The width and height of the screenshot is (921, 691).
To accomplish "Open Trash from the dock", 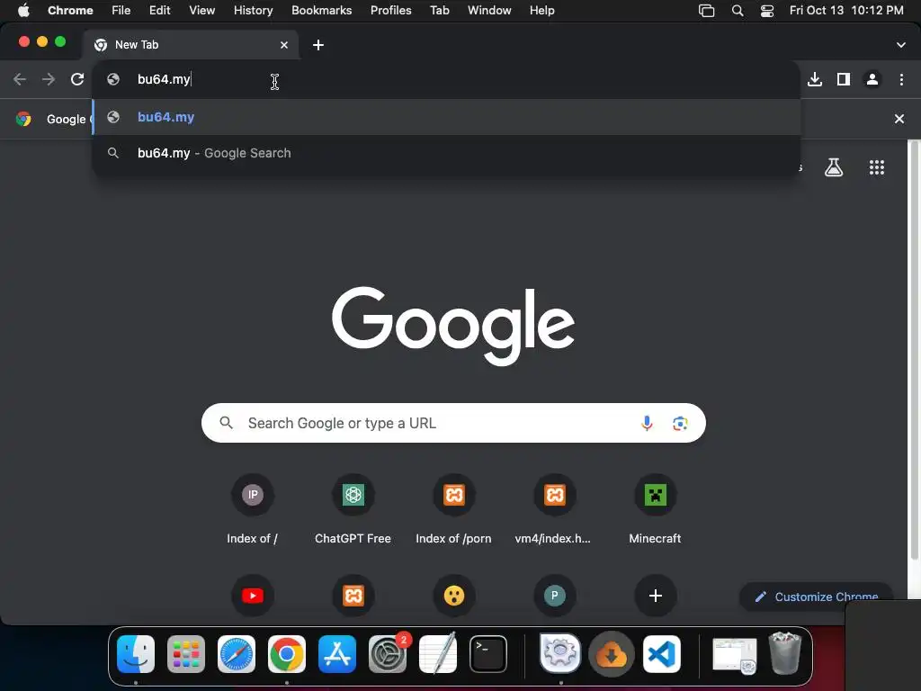I will tap(785, 654).
